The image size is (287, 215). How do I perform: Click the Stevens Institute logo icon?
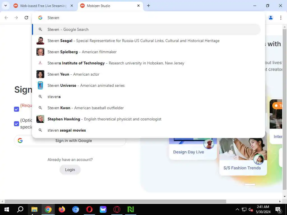[x=40, y=63]
